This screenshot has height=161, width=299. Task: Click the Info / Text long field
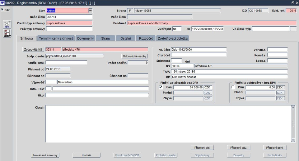tap(100, 89)
